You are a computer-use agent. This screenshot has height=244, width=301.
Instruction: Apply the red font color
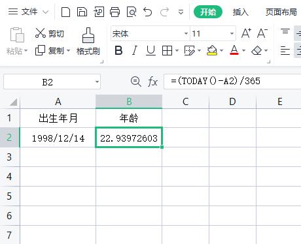(x=234, y=50)
